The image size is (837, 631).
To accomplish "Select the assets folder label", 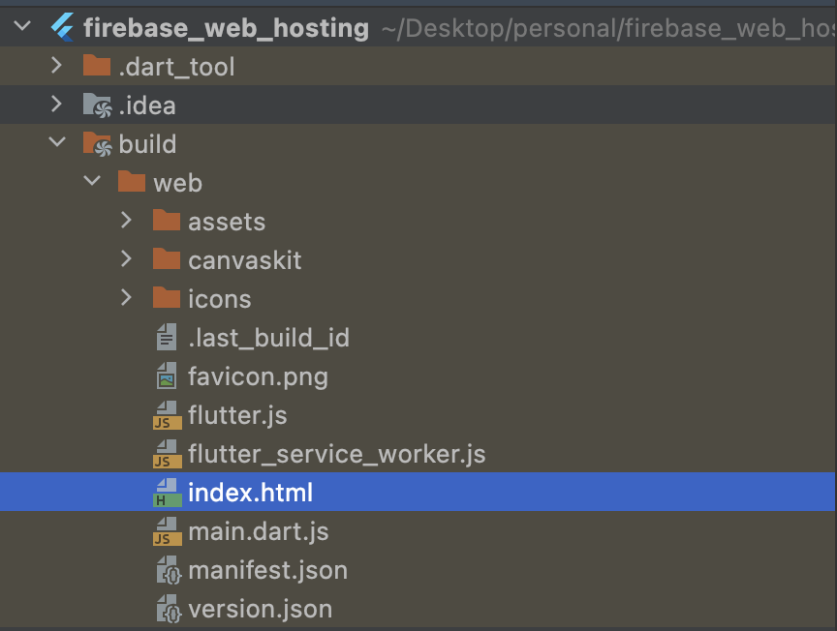I will tap(227, 222).
